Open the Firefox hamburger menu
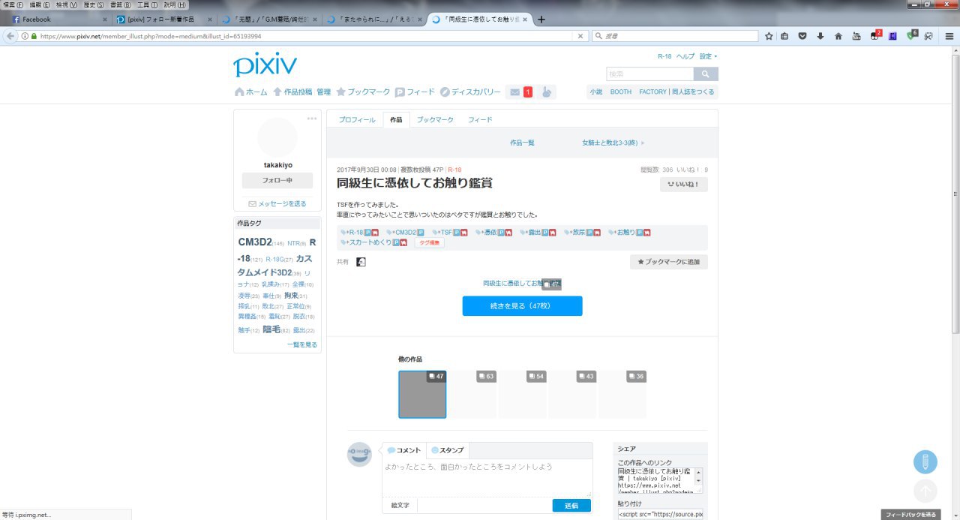The width and height of the screenshot is (960, 520). point(949,36)
